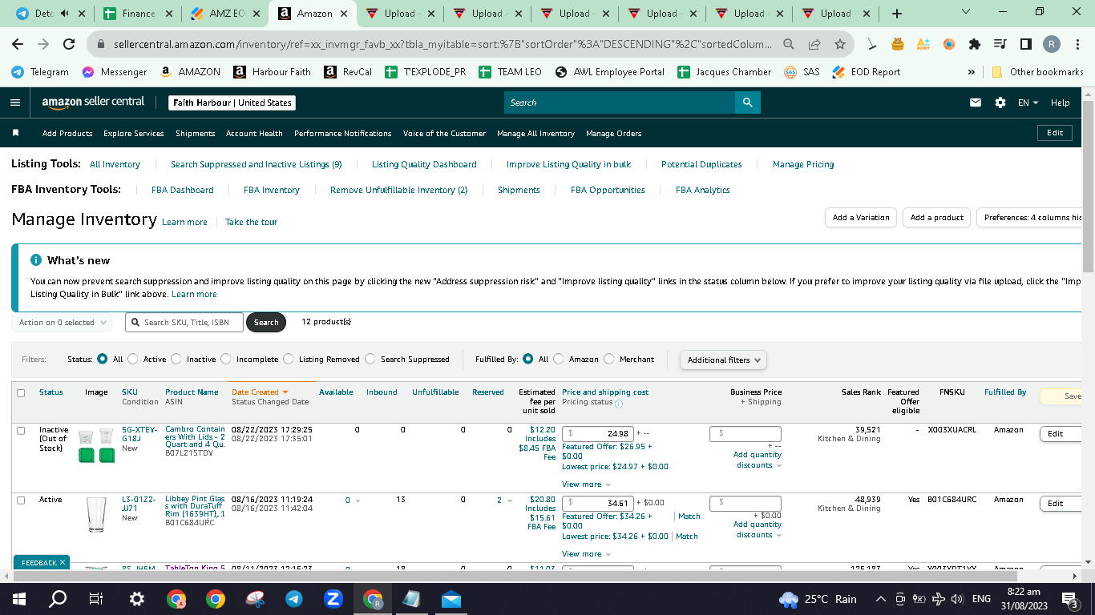This screenshot has height=615, width=1095.
Task: Click the Cambro Containers product thumbnail
Action: pyautogui.click(x=97, y=446)
